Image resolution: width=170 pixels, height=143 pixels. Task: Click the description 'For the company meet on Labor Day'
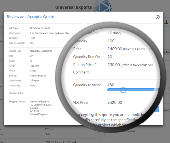50,33
